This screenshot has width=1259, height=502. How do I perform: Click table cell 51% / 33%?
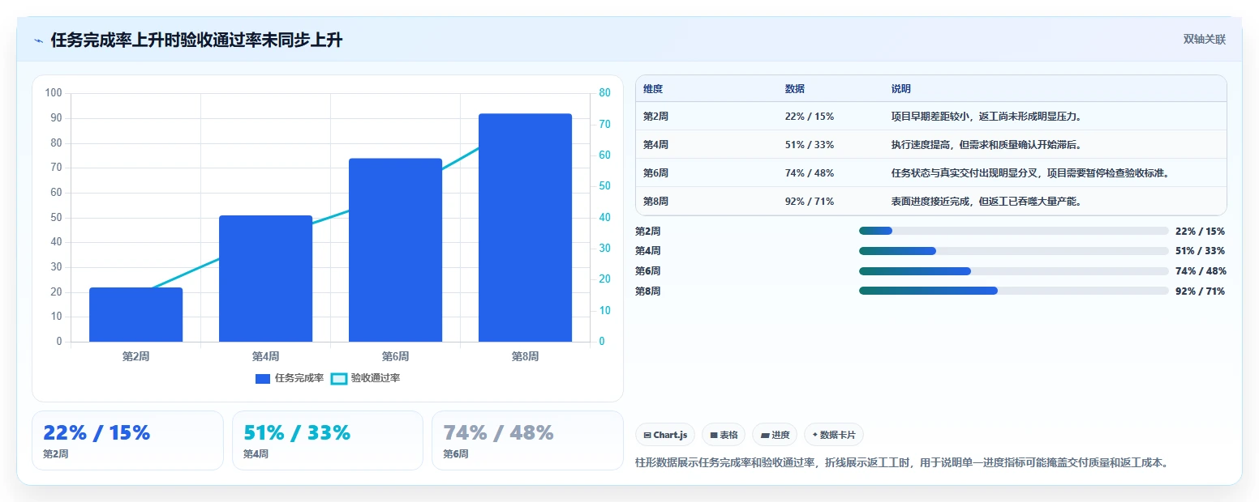tap(810, 145)
